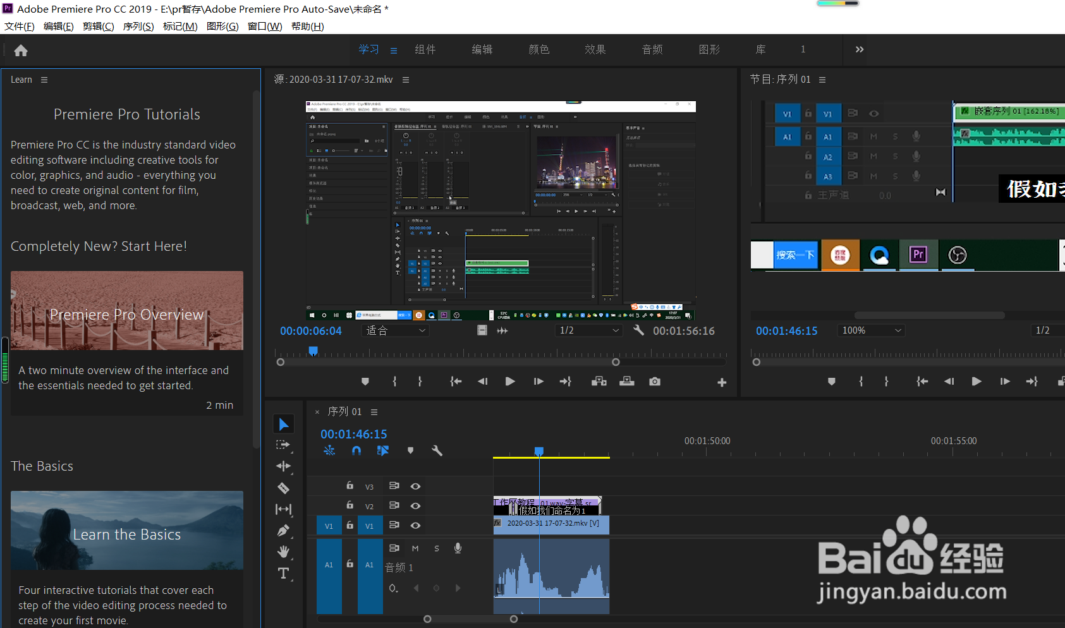This screenshot has width=1065, height=628.
Task: Toggle lock on V3 track
Action: click(x=350, y=485)
